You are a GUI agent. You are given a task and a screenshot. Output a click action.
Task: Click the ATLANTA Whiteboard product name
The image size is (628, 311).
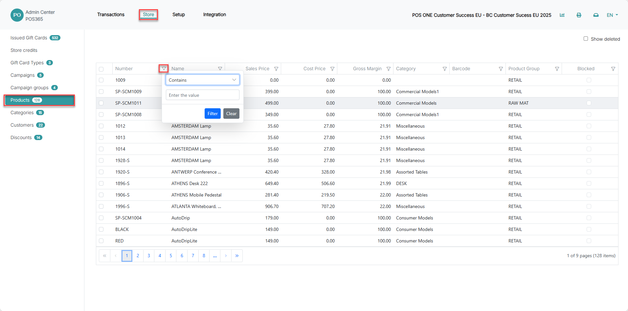pyautogui.click(x=196, y=206)
